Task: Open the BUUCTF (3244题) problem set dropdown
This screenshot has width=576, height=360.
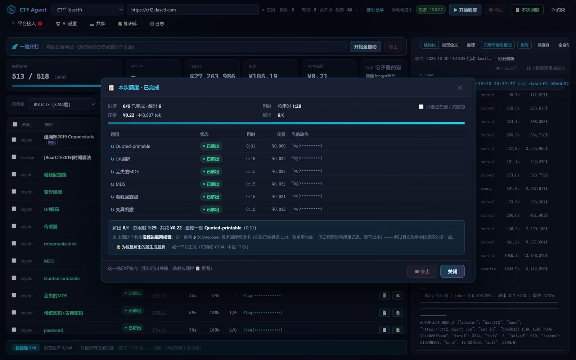Action: point(62,104)
